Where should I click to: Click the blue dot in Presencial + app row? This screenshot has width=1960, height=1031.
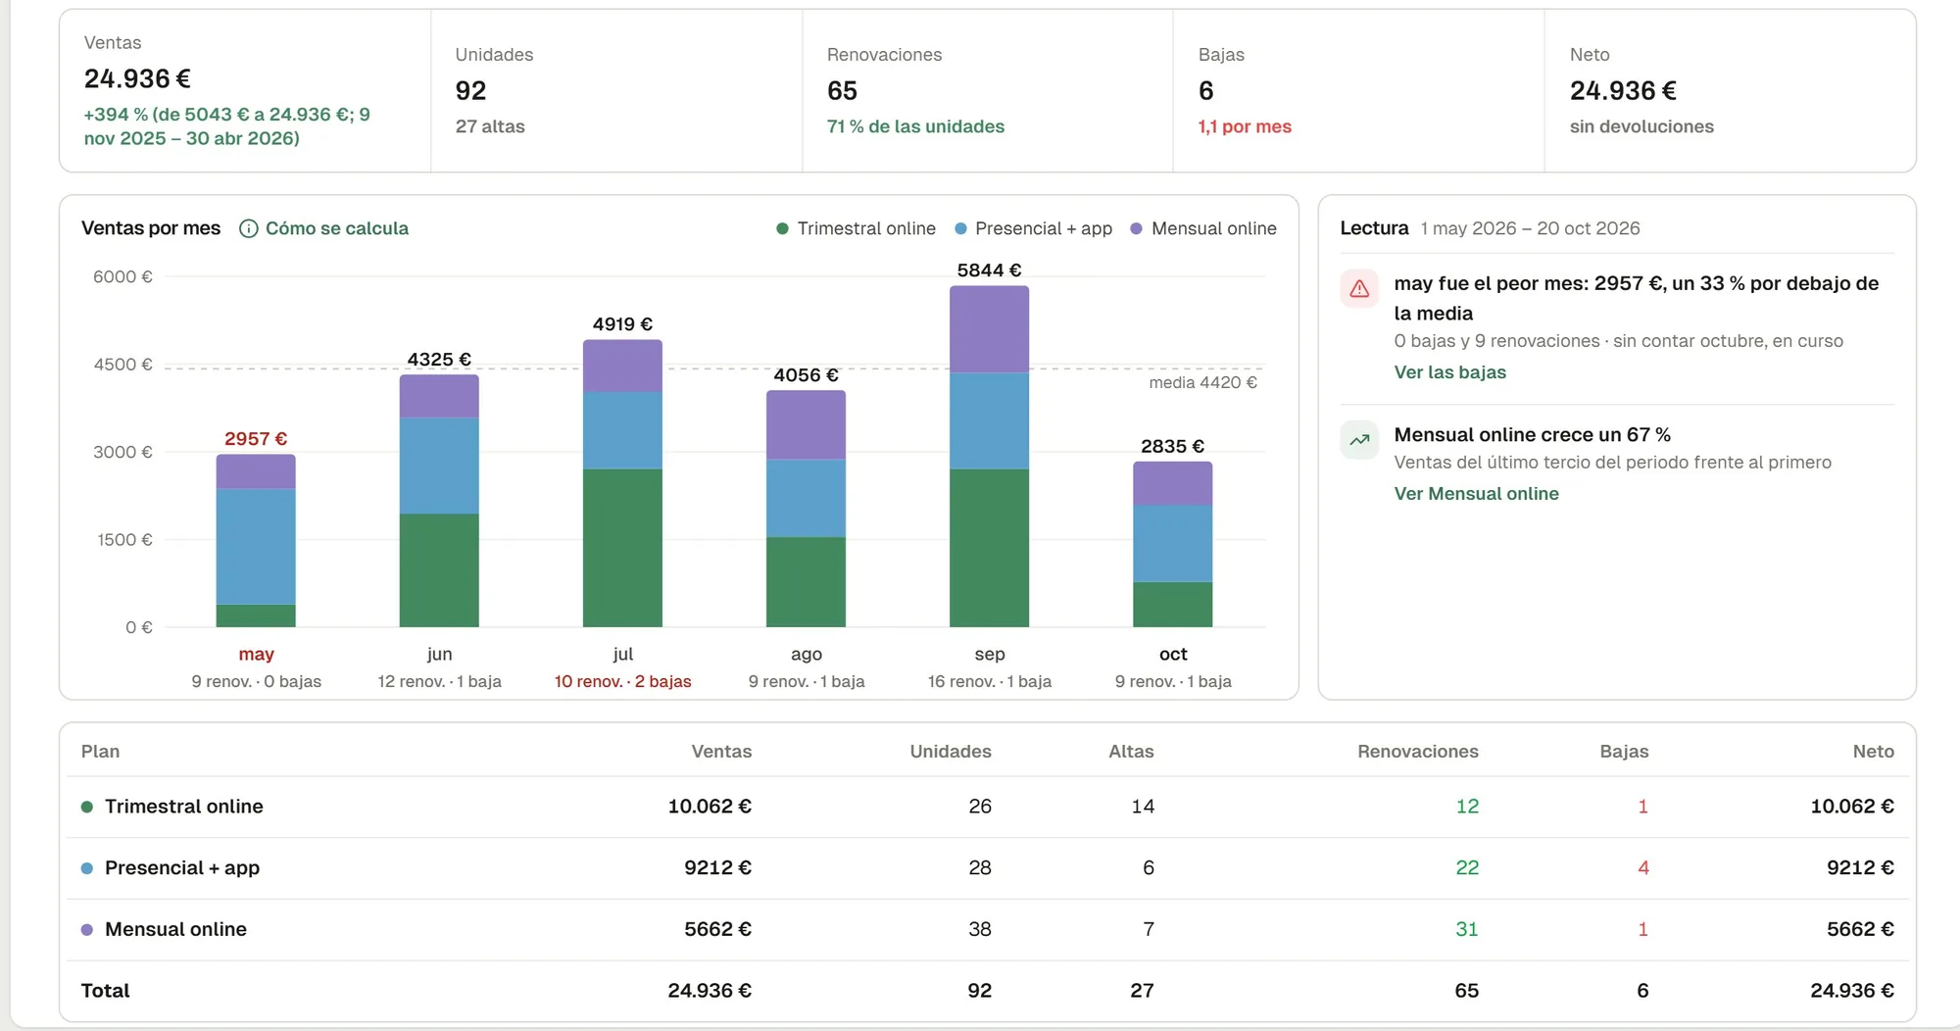tap(87, 868)
